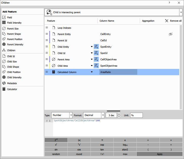184x159 pixels.
Task: Insert the pi constant
Action: tap(102, 140)
